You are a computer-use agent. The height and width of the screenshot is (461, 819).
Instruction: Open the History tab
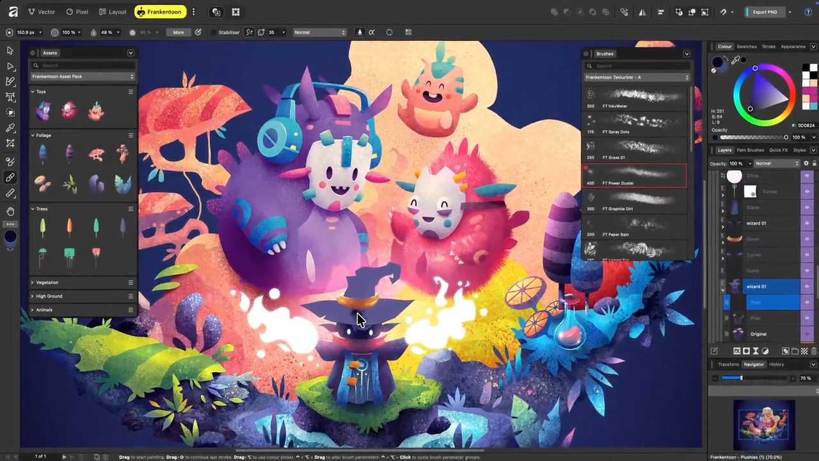[776, 364]
